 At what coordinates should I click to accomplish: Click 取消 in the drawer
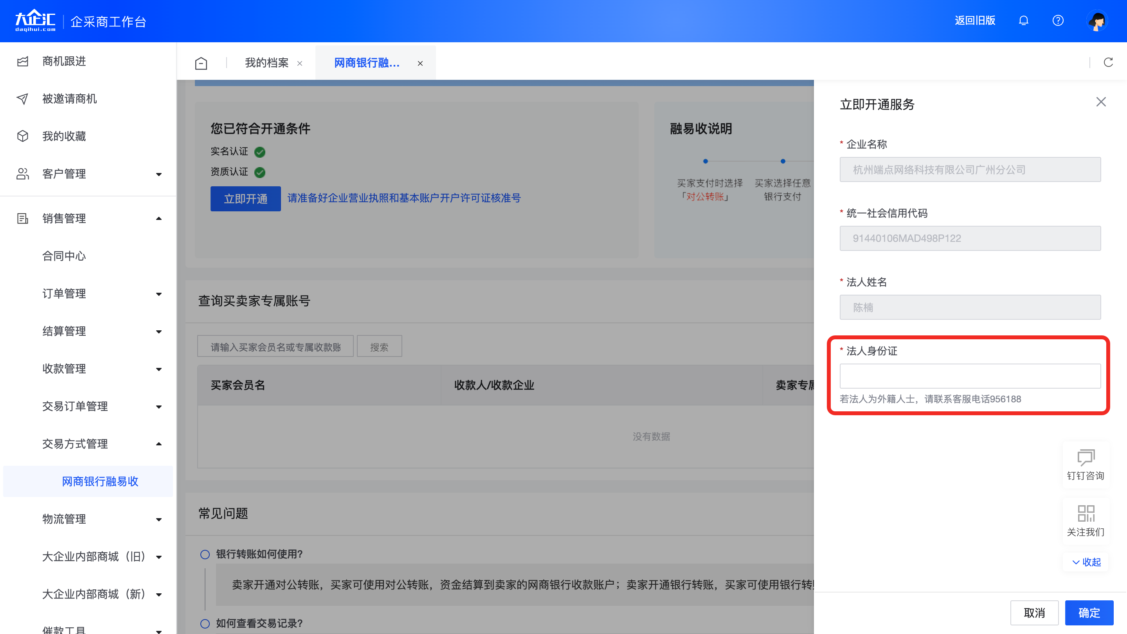click(x=1034, y=612)
